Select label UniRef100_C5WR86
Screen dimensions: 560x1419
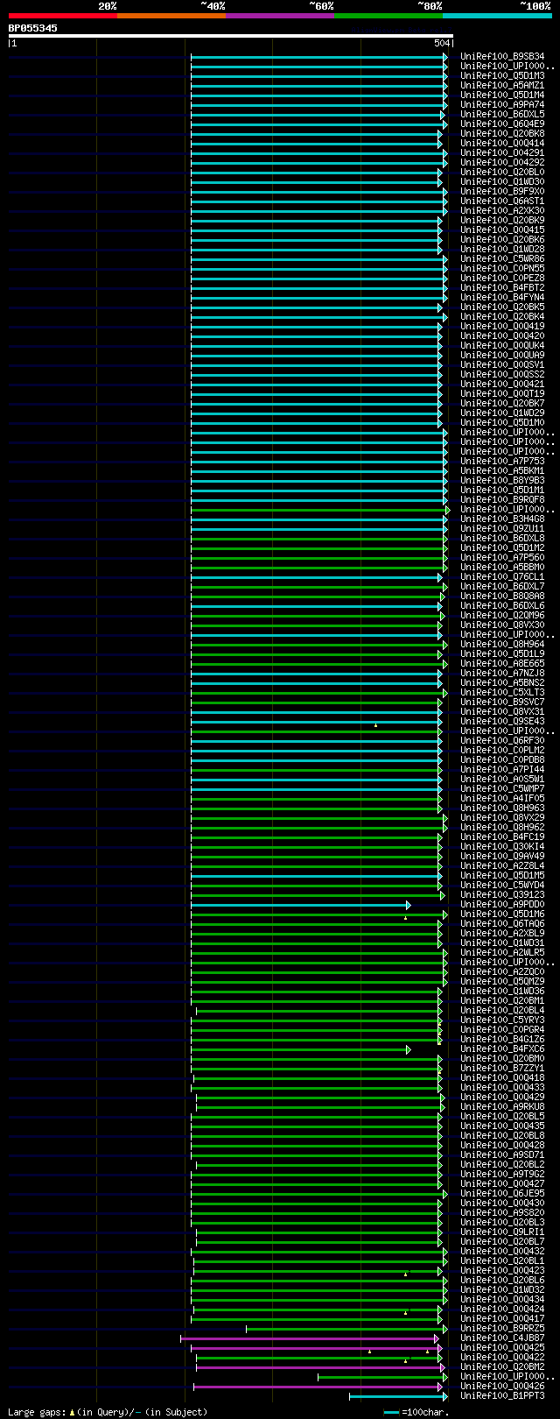(x=502, y=259)
